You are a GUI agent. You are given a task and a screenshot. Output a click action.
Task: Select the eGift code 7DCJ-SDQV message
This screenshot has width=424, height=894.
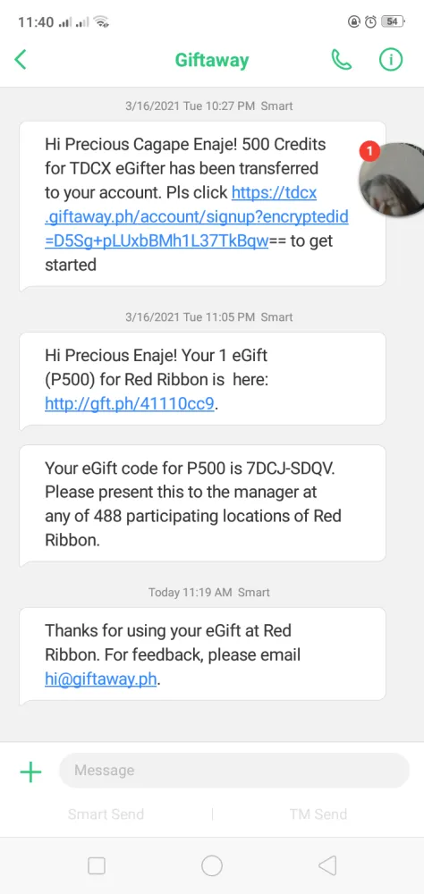[202, 504]
